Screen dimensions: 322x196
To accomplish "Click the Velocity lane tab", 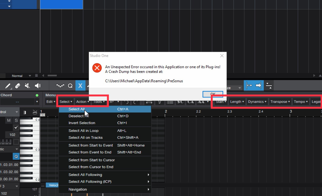I will point(53,185).
